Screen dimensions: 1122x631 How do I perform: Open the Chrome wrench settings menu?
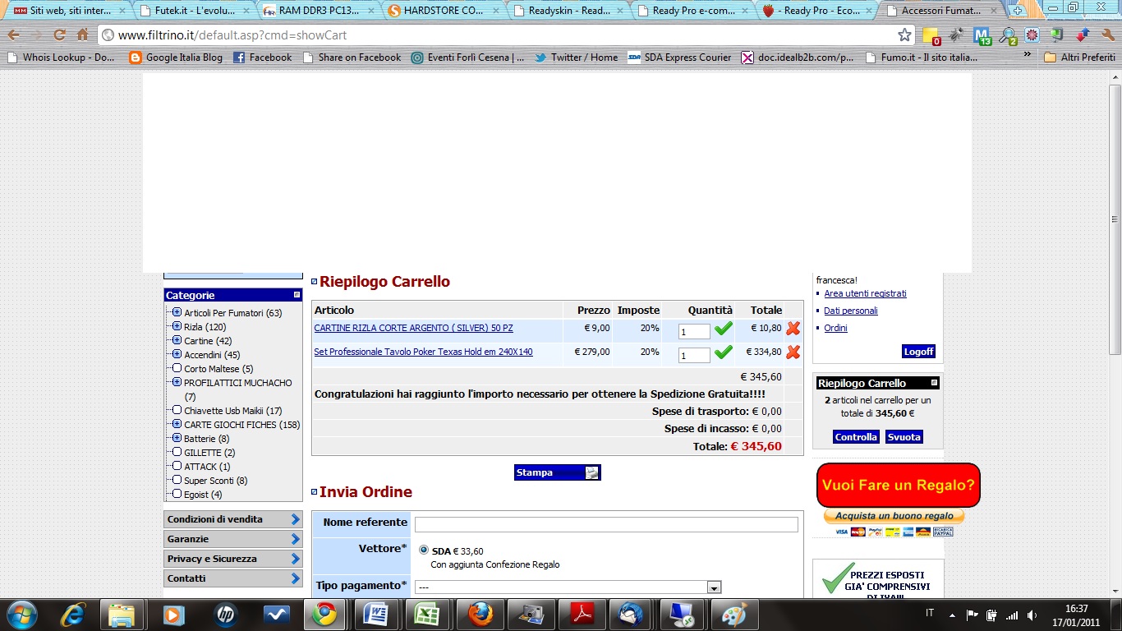click(x=1108, y=35)
